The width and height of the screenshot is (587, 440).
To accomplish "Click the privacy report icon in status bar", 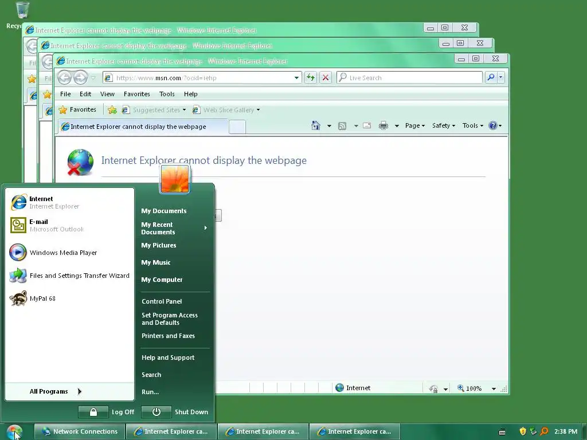I will pyautogui.click(x=433, y=389).
